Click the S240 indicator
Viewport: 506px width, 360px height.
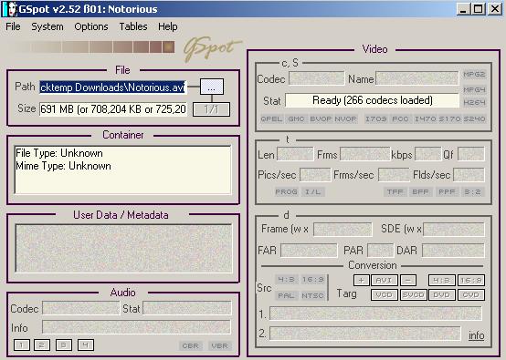[474, 118]
